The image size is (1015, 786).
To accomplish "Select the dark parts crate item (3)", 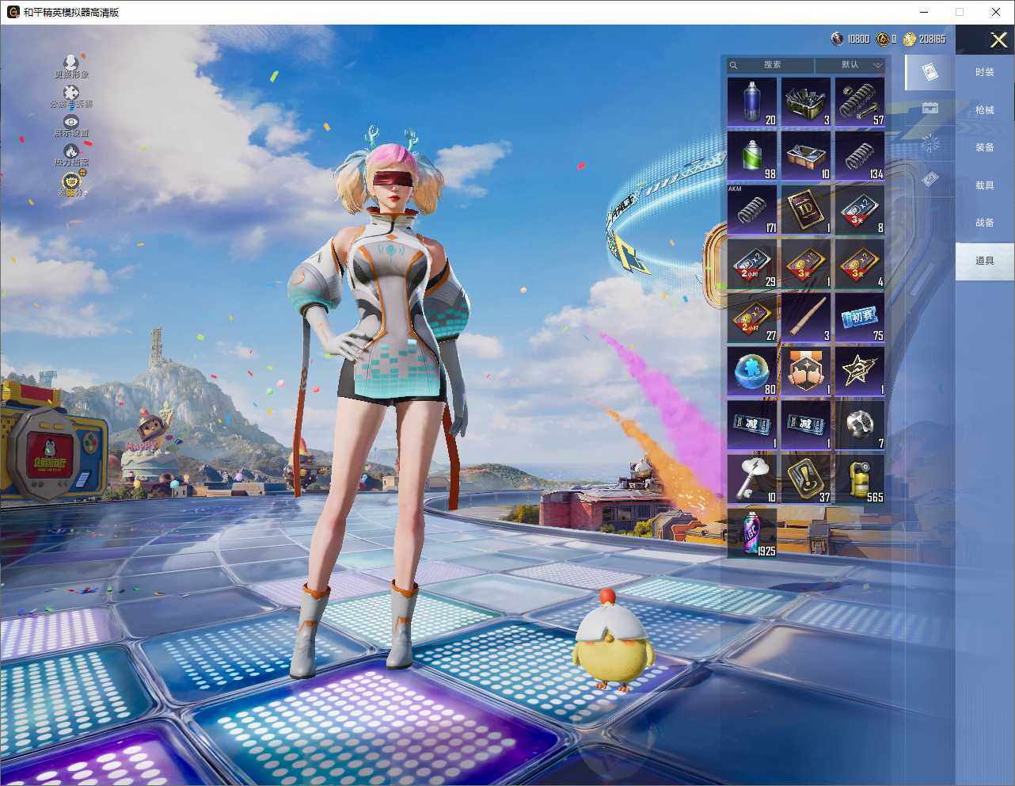I will [x=806, y=101].
